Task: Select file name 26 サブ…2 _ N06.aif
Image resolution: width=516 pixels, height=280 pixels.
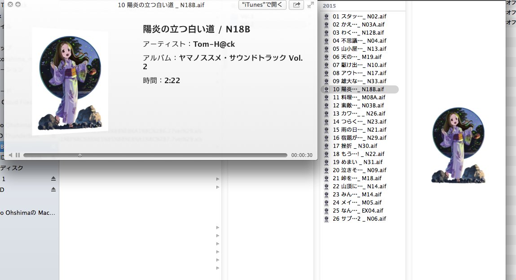Action: 359,219
